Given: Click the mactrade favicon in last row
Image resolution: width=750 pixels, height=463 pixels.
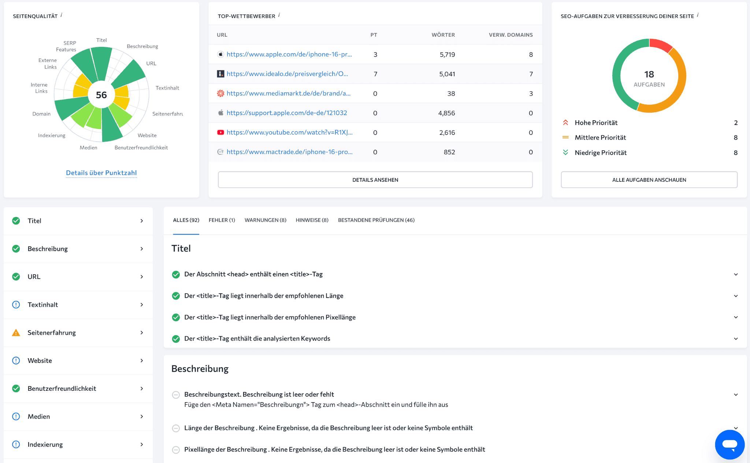Looking at the screenshot, I should [x=220, y=152].
